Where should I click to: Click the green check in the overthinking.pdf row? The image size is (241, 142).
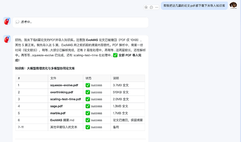[88, 92]
